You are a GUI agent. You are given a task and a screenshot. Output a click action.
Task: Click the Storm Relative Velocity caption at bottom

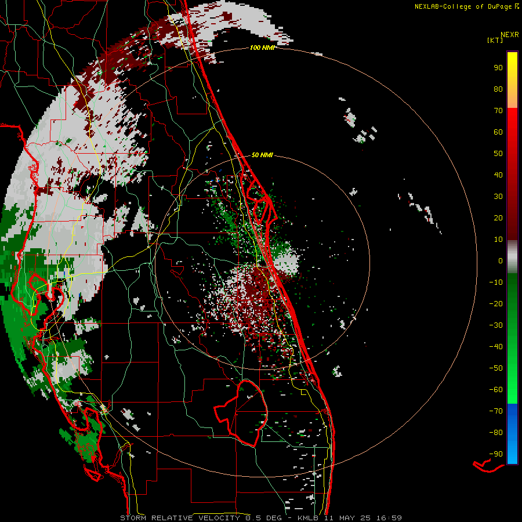(x=261, y=518)
